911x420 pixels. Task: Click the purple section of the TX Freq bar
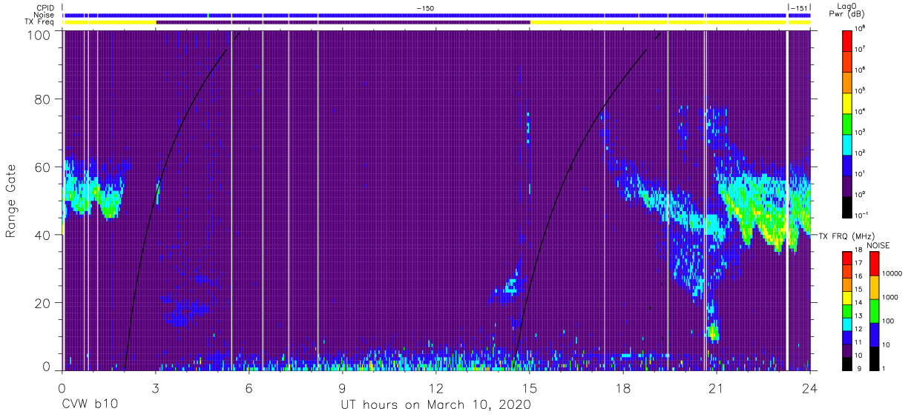(x=343, y=22)
